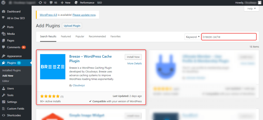The height and width of the screenshot is (120, 263).
Task: Click the Breeze plugin logo thumbnail
Action: coord(53,67)
